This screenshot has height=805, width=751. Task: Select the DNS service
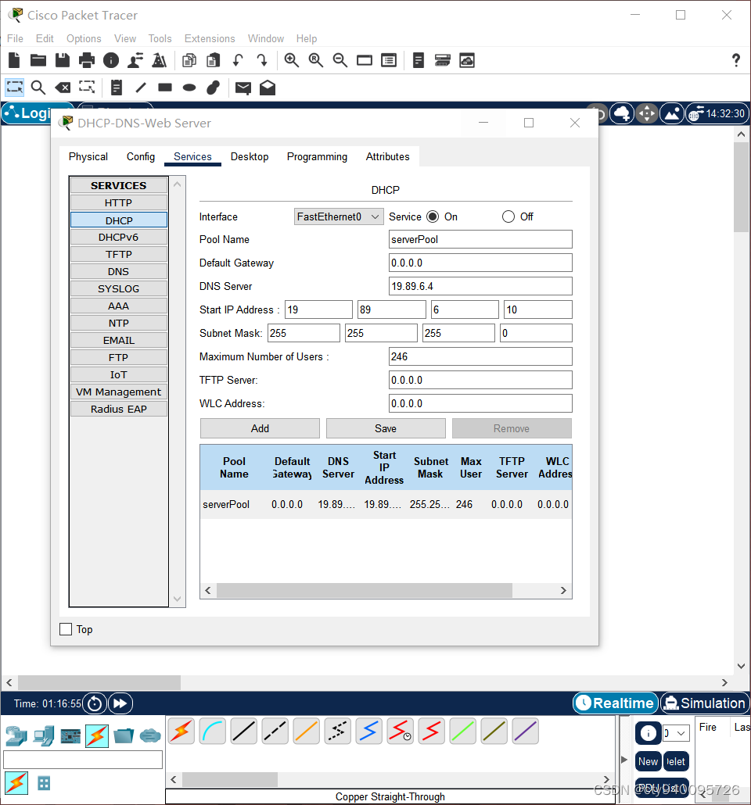coord(119,271)
